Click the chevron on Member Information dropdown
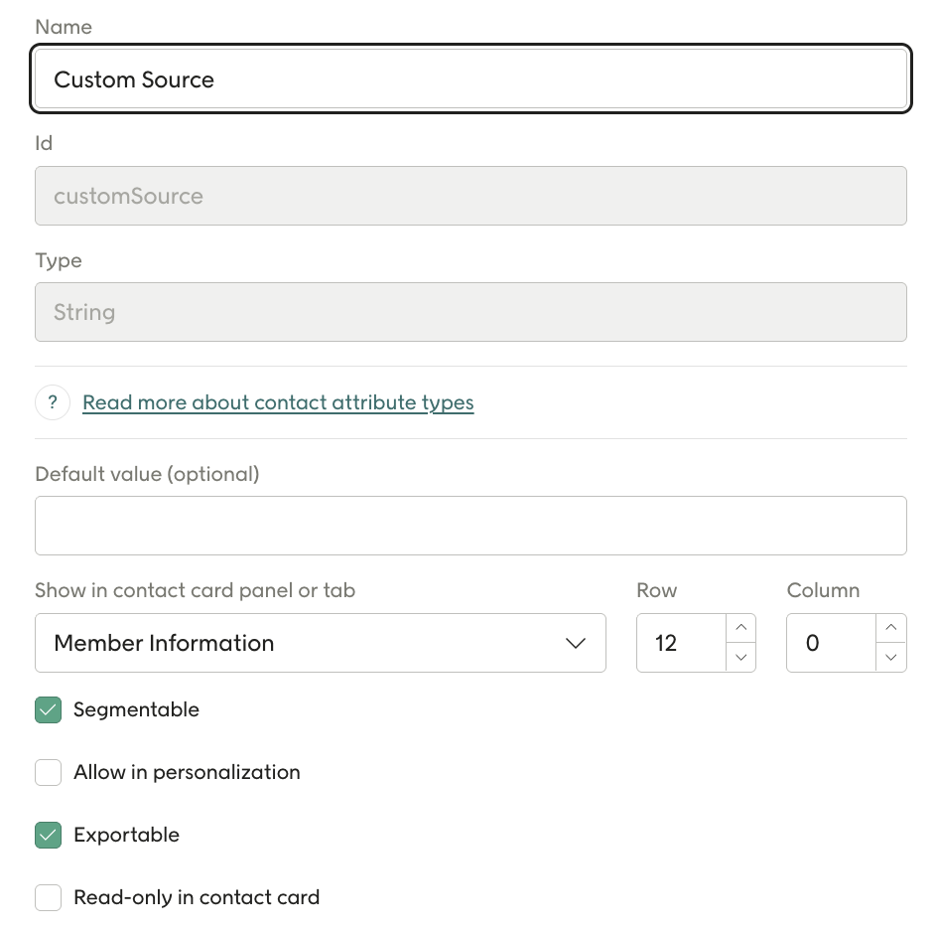This screenshot has height=934, width=937. coord(576,643)
